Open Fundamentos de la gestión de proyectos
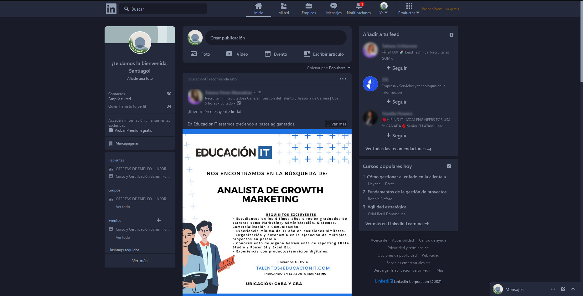Screen dimensions: 583x296 tap(407, 192)
